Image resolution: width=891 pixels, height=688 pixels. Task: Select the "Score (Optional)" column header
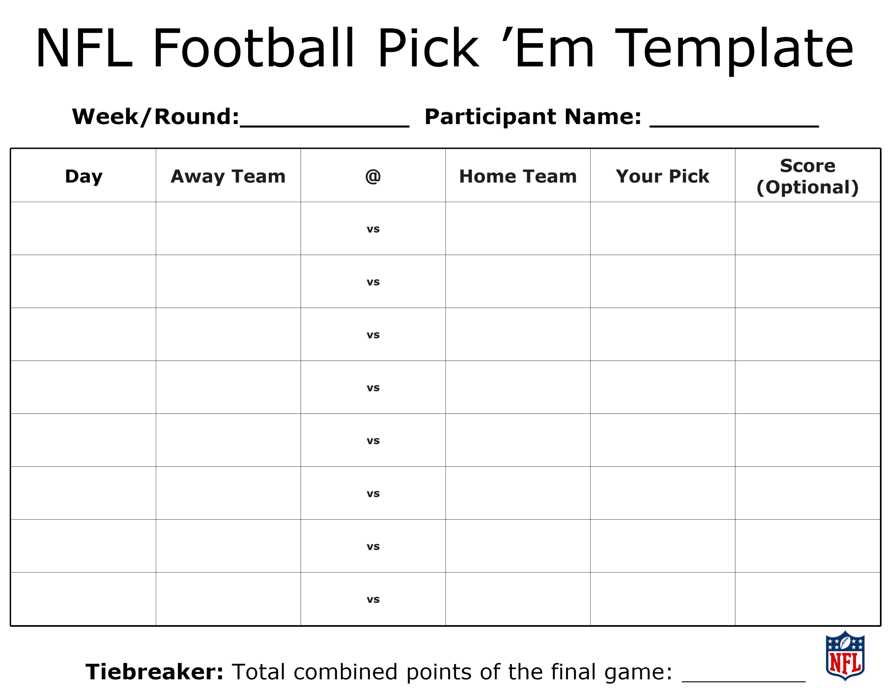807,176
